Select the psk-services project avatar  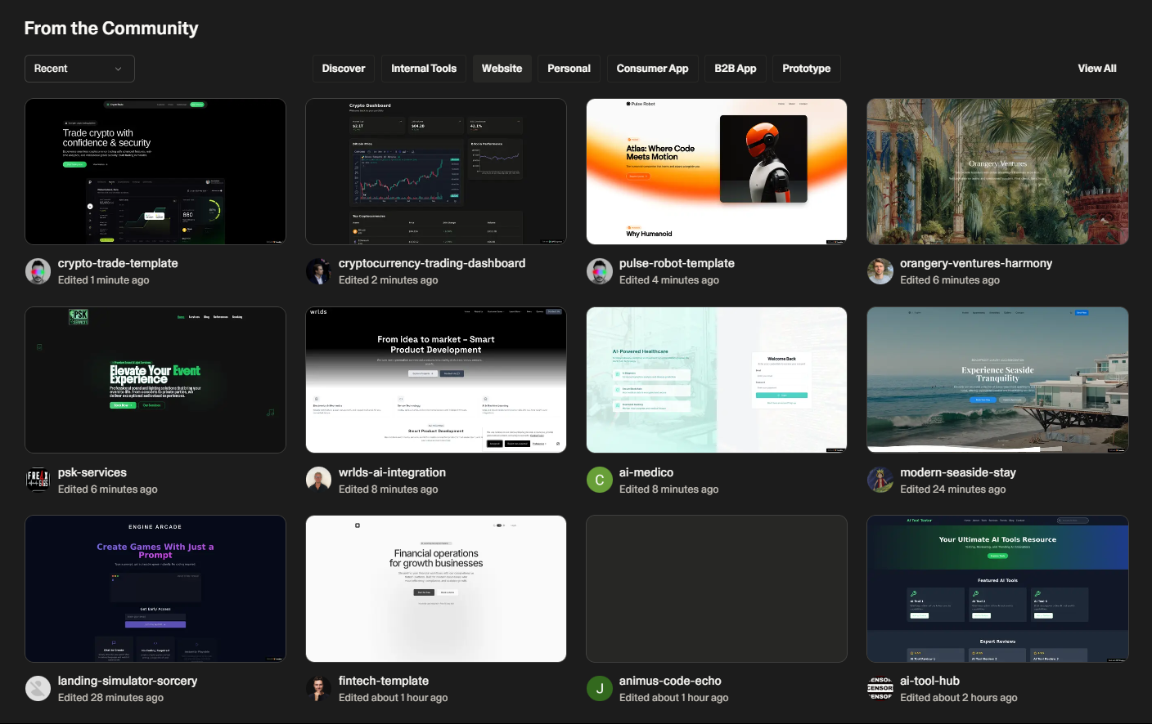point(38,480)
